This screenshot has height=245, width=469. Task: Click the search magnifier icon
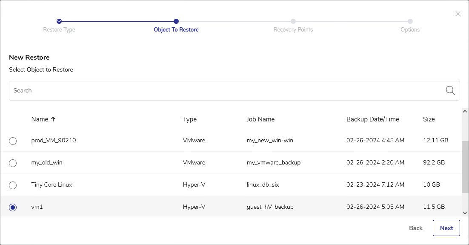[x=450, y=90]
